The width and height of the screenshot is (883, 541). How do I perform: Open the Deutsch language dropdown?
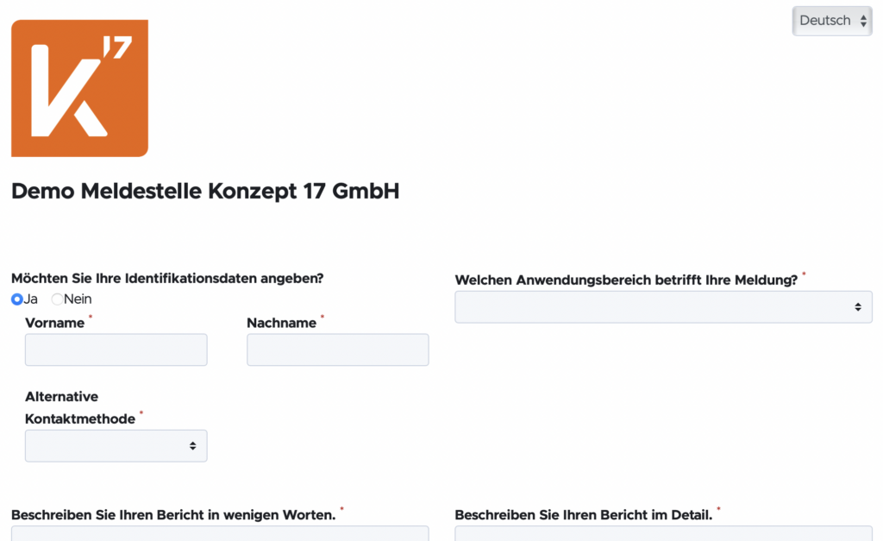coord(831,21)
